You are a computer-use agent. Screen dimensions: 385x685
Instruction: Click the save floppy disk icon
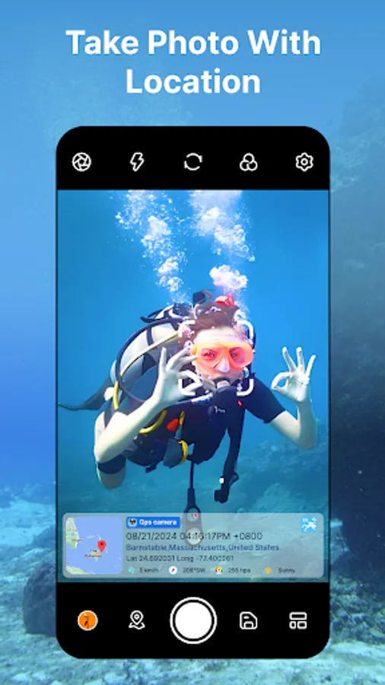click(248, 620)
